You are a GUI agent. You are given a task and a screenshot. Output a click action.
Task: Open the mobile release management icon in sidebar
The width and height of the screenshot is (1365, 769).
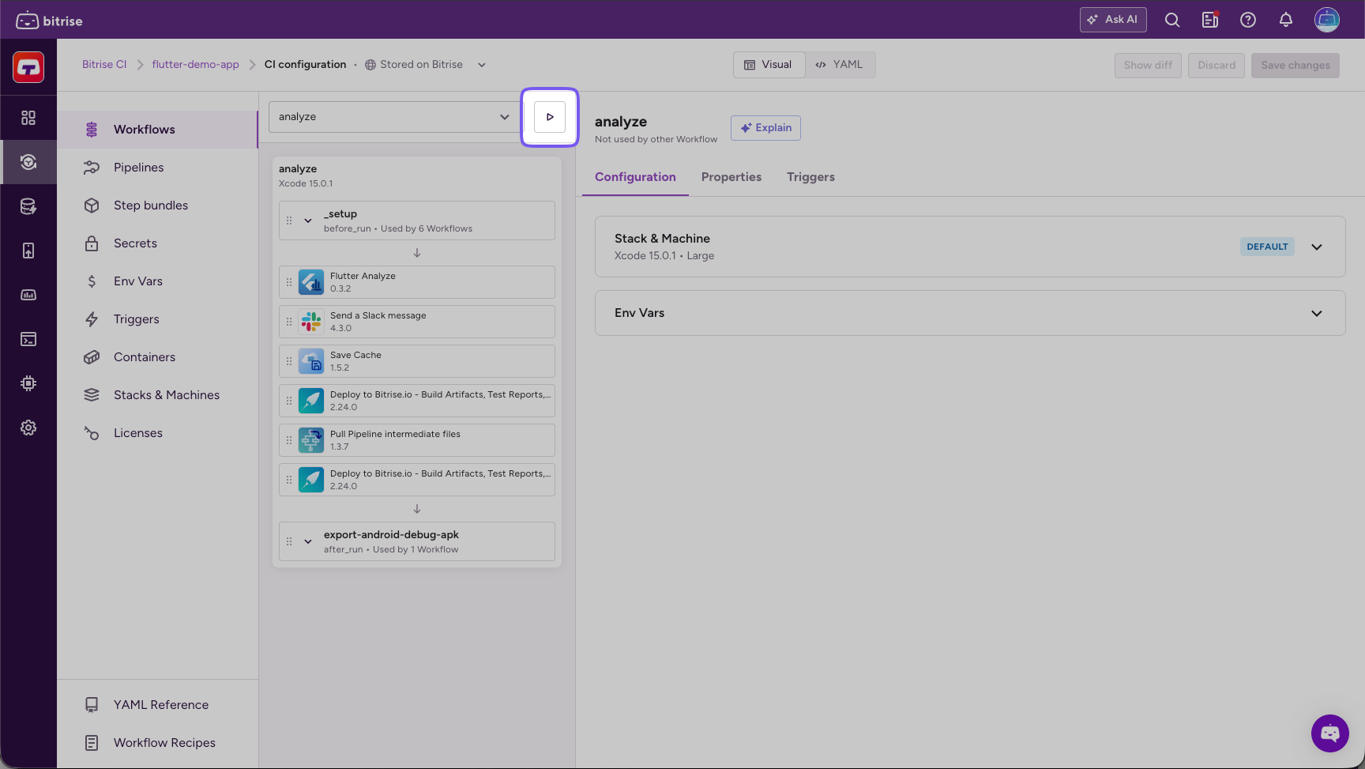[x=28, y=251]
